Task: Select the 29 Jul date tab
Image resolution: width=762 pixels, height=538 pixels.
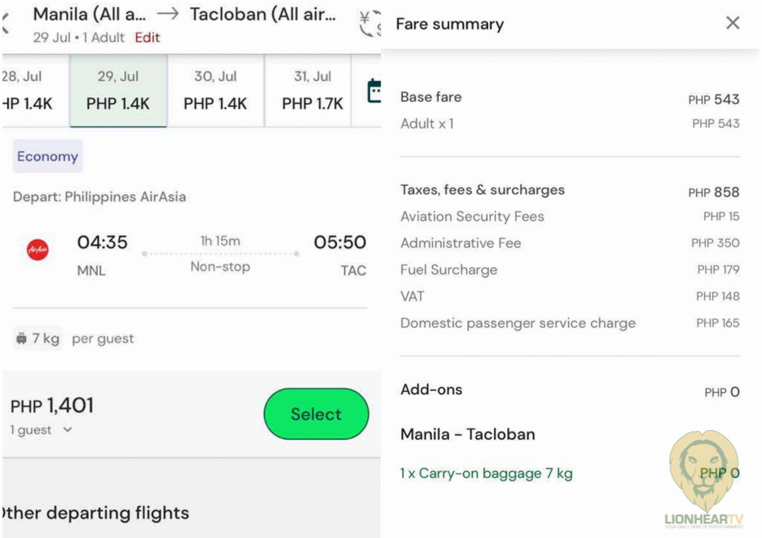Action: click(118, 90)
